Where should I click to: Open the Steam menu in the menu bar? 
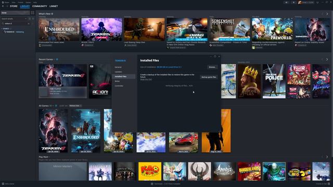[x=7, y=2]
